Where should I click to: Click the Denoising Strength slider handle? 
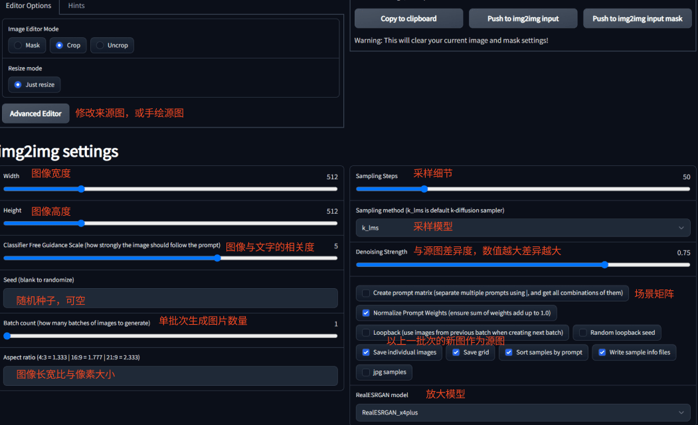(x=604, y=264)
